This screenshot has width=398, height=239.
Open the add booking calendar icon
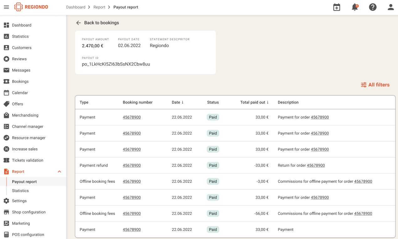pyautogui.click(x=337, y=7)
